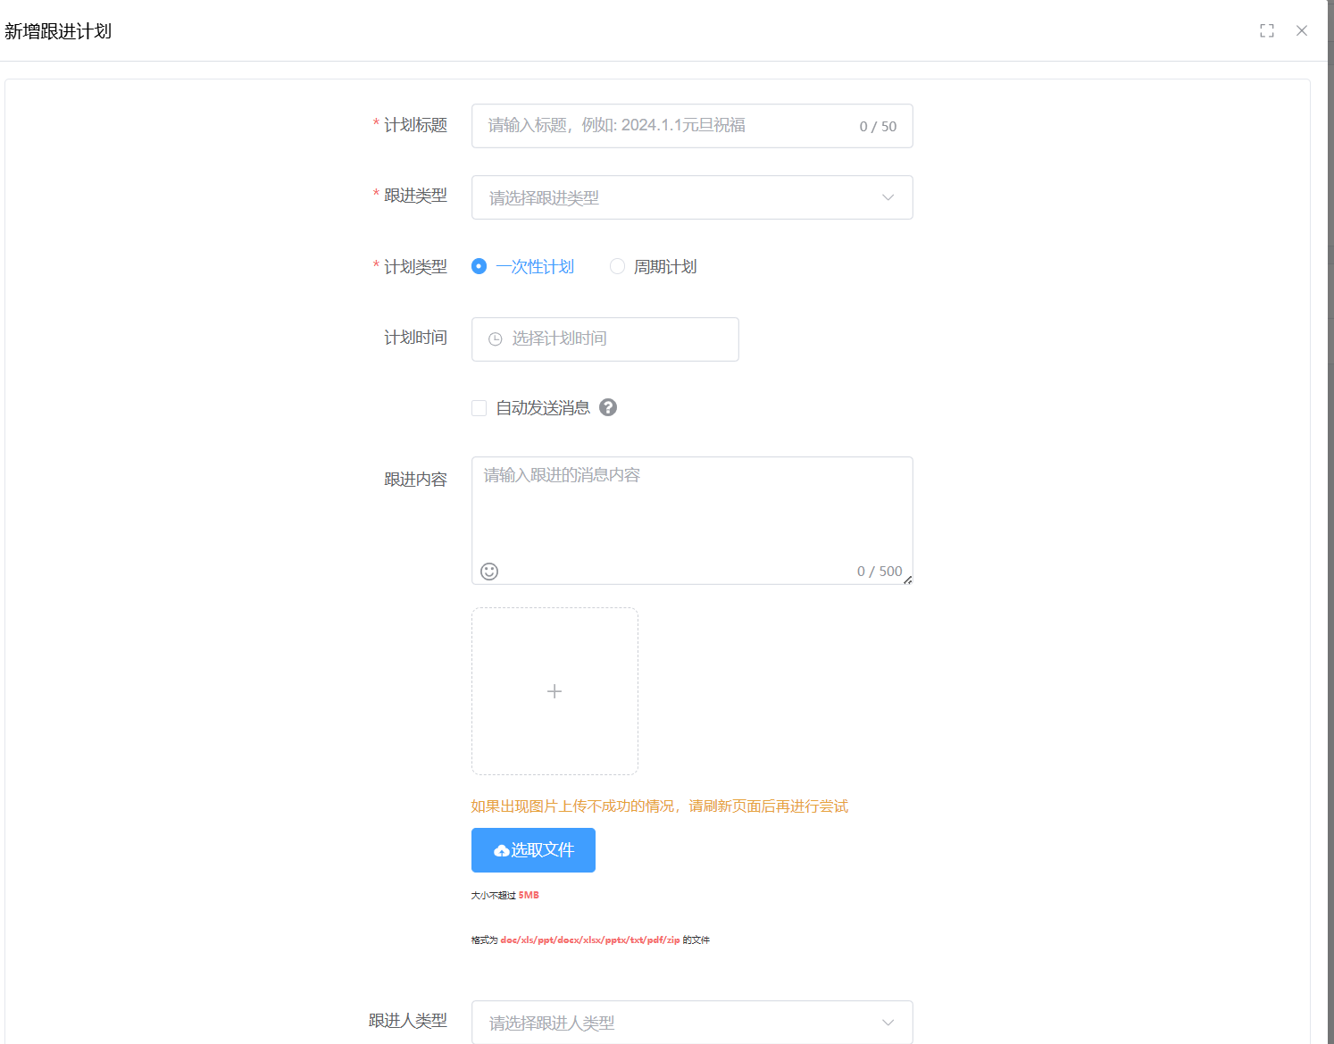This screenshot has height=1044, width=1334.
Task: Click the chevron arrow on 跟进人类型 selector
Action: (887, 1022)
